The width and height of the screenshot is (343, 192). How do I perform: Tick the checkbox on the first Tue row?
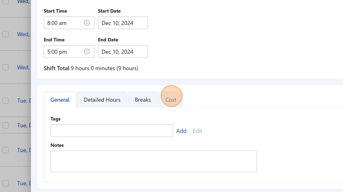click(x=6, y=100)
